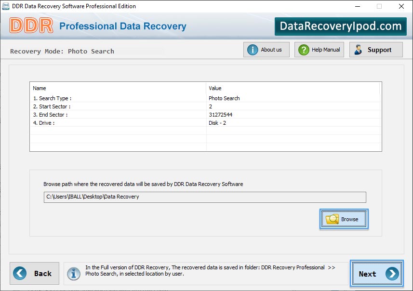Viewport: 413px width, 291px height.
Task: Select the '1. Search Type :' row
Action: (x=205, y=98)
